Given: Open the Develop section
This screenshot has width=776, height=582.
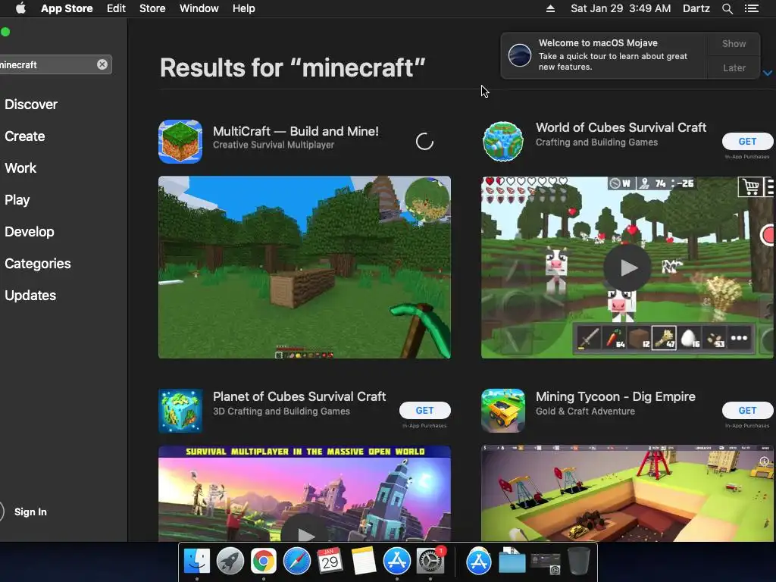Looking at the screenshot, I should pos(30,232).
